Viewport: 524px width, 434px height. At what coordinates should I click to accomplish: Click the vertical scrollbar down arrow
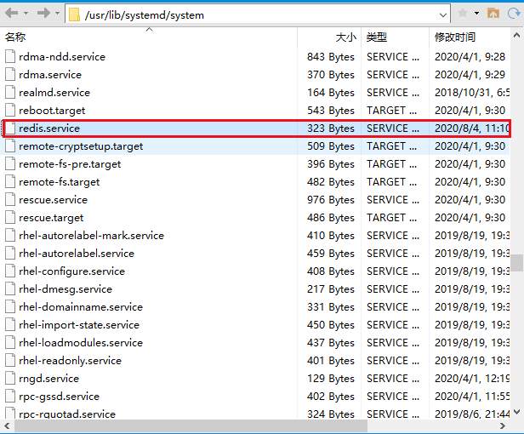[x=516, y=412]
